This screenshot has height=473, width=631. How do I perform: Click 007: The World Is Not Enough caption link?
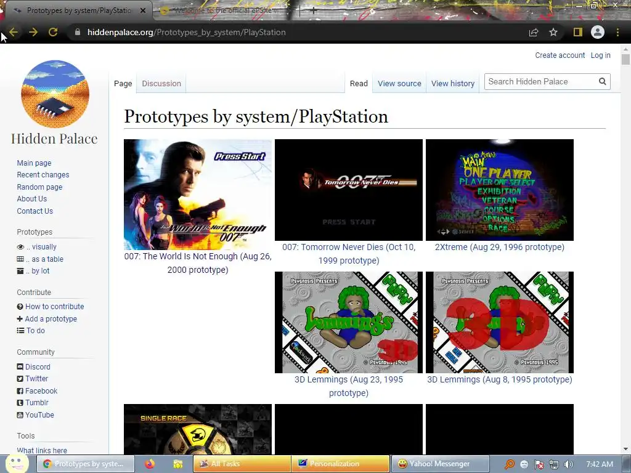(x=198, y=263)
